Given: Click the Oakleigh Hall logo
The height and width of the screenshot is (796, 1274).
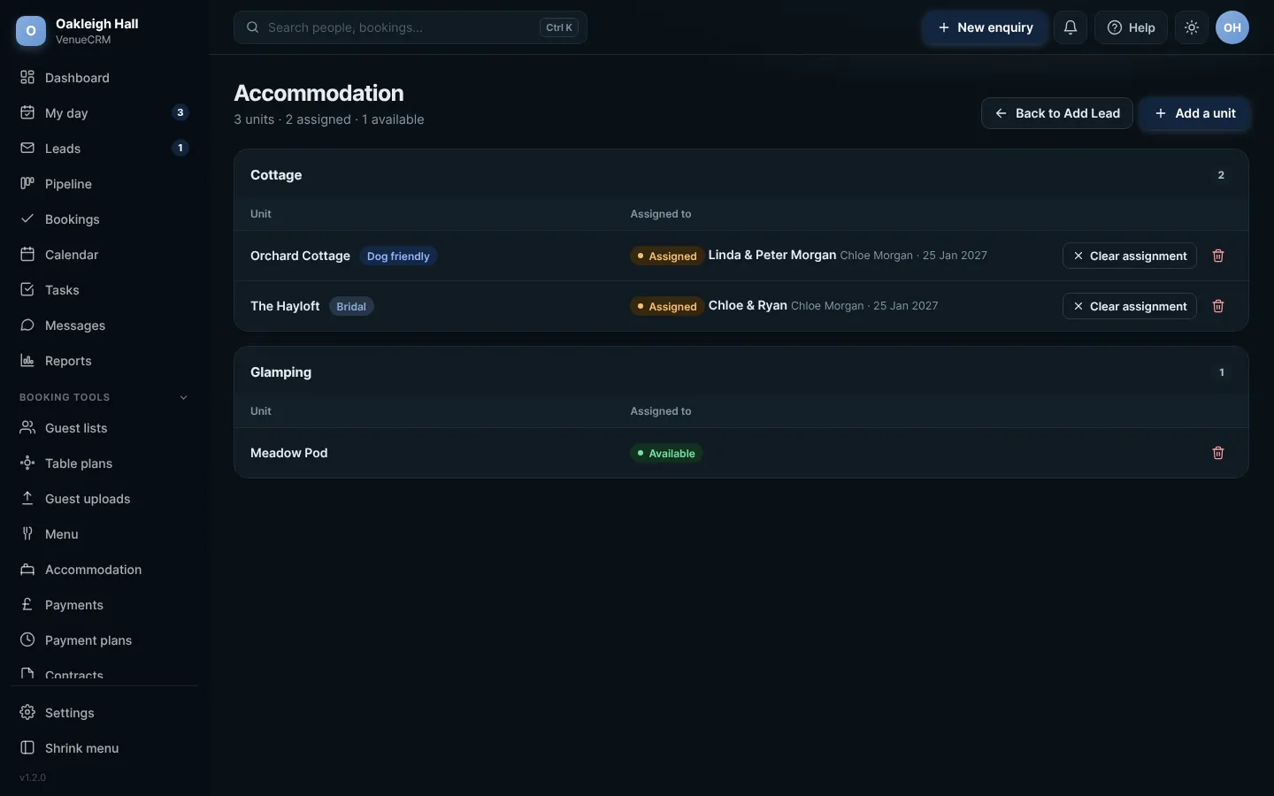Looking at the screenshot, I should tap(31, 31).
